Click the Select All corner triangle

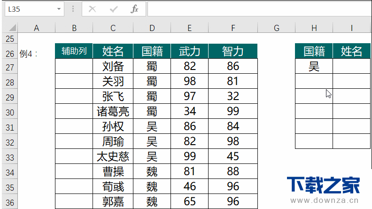[12, 28]
